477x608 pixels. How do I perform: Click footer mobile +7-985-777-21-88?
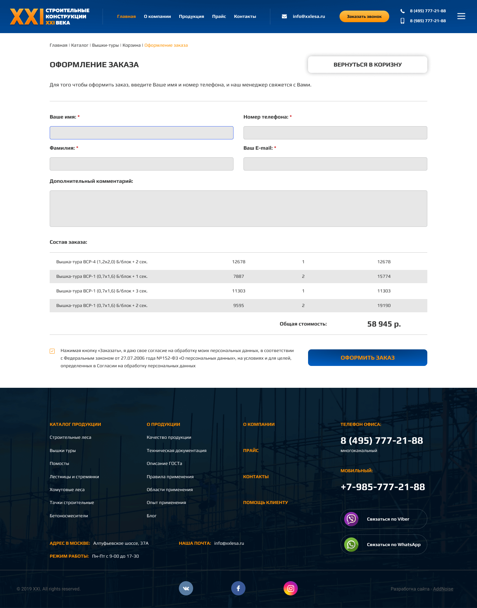[x=383, y=487]
